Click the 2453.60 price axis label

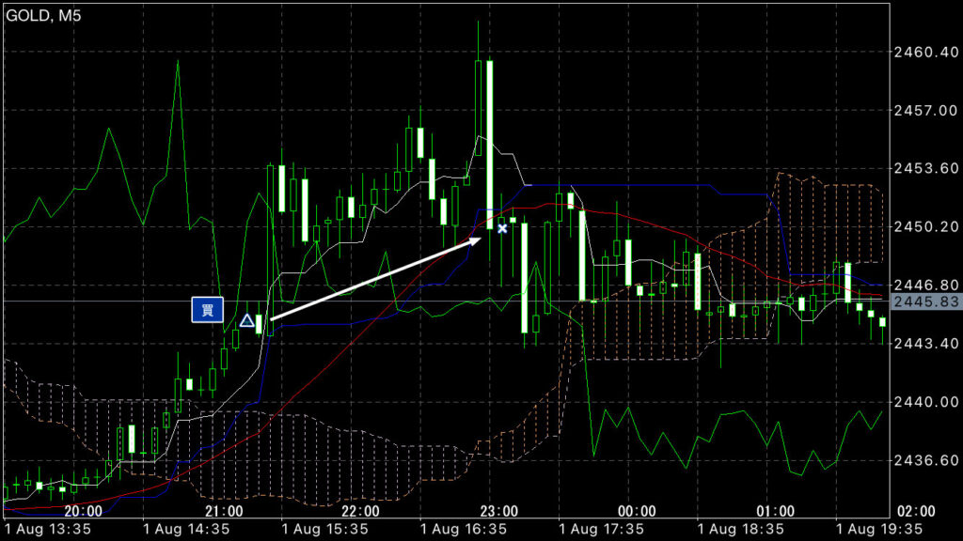coord(925,168)
